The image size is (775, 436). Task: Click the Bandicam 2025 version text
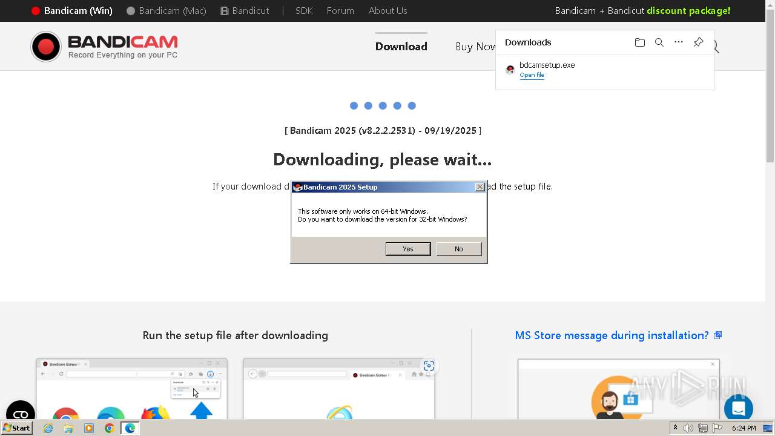point(383,131)
